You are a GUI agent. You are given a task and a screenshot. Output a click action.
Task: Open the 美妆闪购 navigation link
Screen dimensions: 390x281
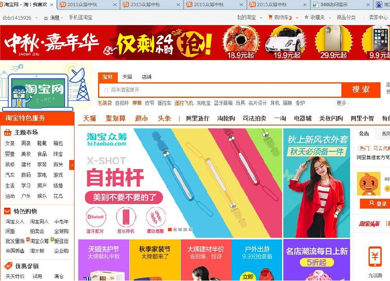(x=331, y=118)
